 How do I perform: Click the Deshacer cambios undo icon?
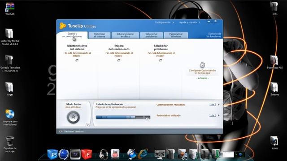(61, 131)
